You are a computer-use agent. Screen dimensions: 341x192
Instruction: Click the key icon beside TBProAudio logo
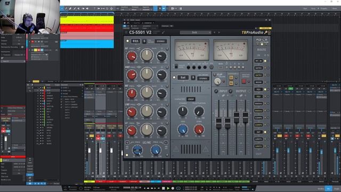point(265,33)
